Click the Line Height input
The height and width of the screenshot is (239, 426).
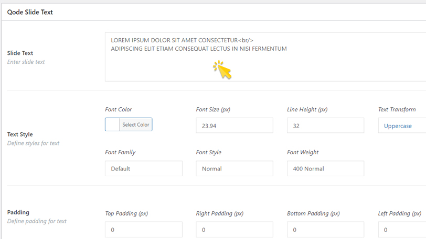(325, 126)
